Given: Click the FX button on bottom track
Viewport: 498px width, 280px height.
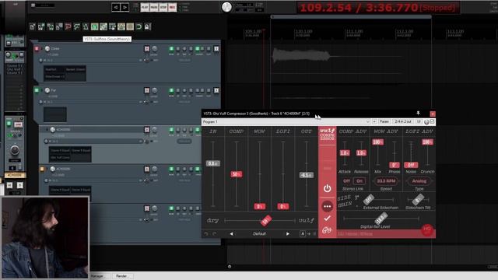Looking at the screenshot, I should (x=147, y=208).
